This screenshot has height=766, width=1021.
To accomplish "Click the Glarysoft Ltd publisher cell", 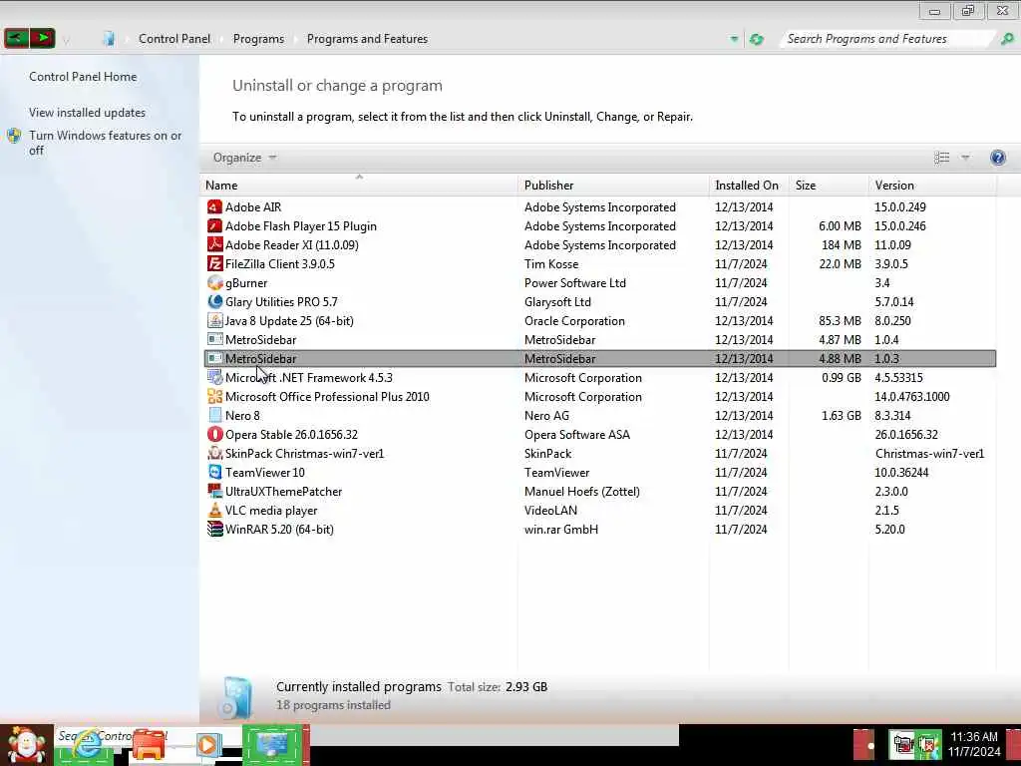I will 557,301.
